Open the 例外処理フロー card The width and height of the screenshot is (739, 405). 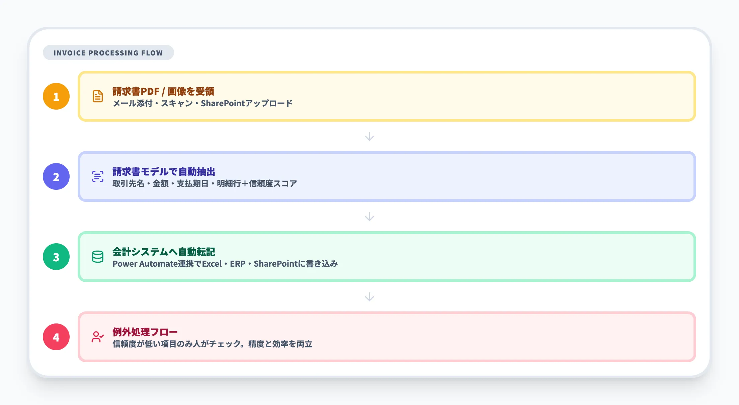[x=386, y=337]
